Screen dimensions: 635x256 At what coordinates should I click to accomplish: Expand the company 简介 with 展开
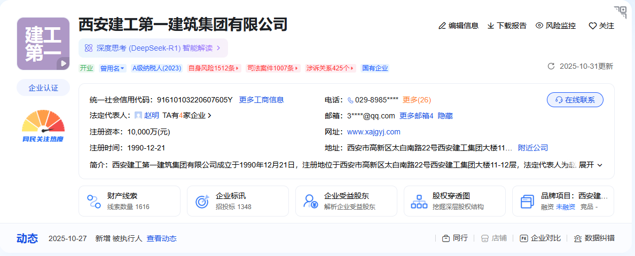(591, 165)
